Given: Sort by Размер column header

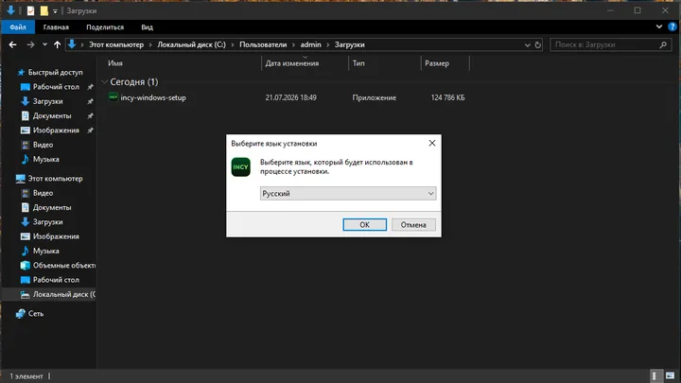Looking at the screenshot, I should click(x=437, y=63).
